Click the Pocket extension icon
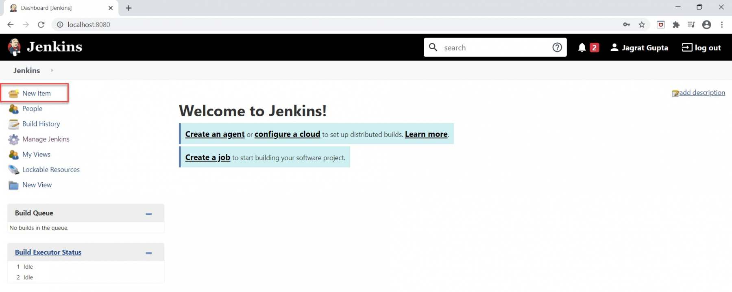This screenshot has height=292, width=732. tap(661, 25)
